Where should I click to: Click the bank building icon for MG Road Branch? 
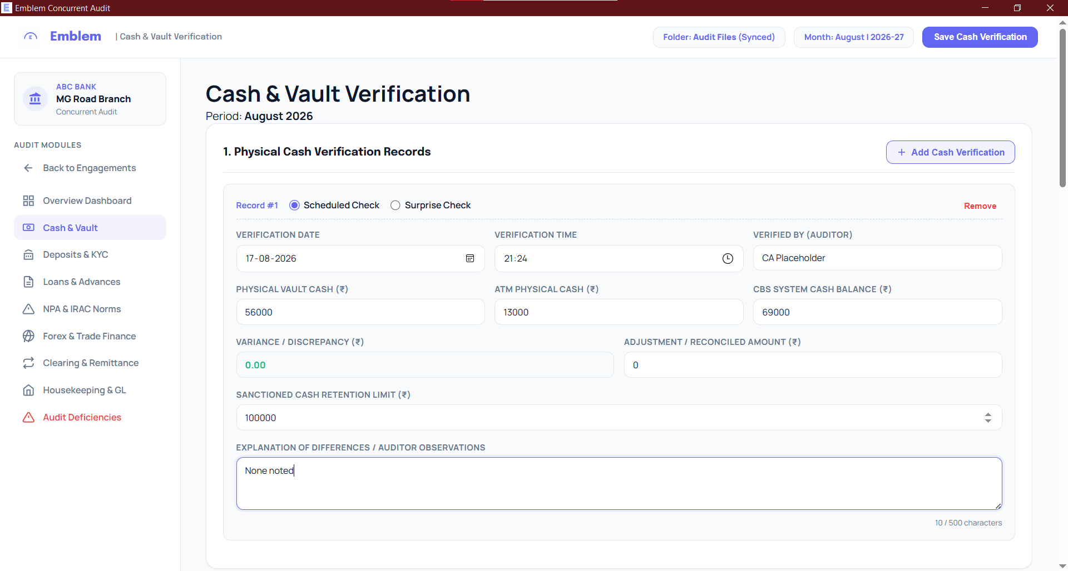click(35, 99)
